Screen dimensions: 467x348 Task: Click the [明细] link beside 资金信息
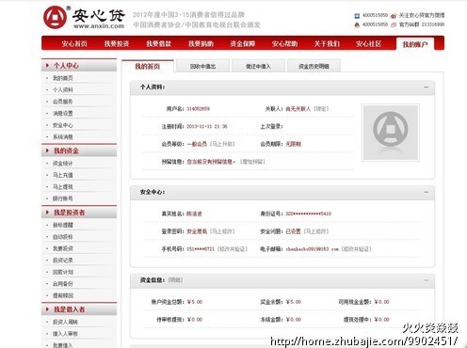tap(175, 280)
